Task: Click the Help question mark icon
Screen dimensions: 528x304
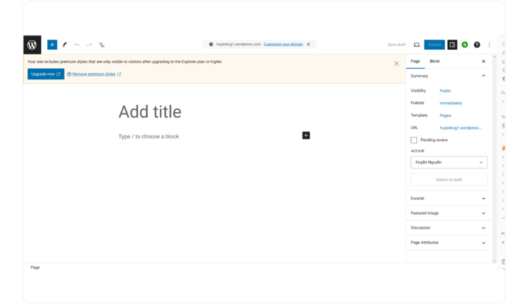Action: pyautogui.click(x=477, y=45)
